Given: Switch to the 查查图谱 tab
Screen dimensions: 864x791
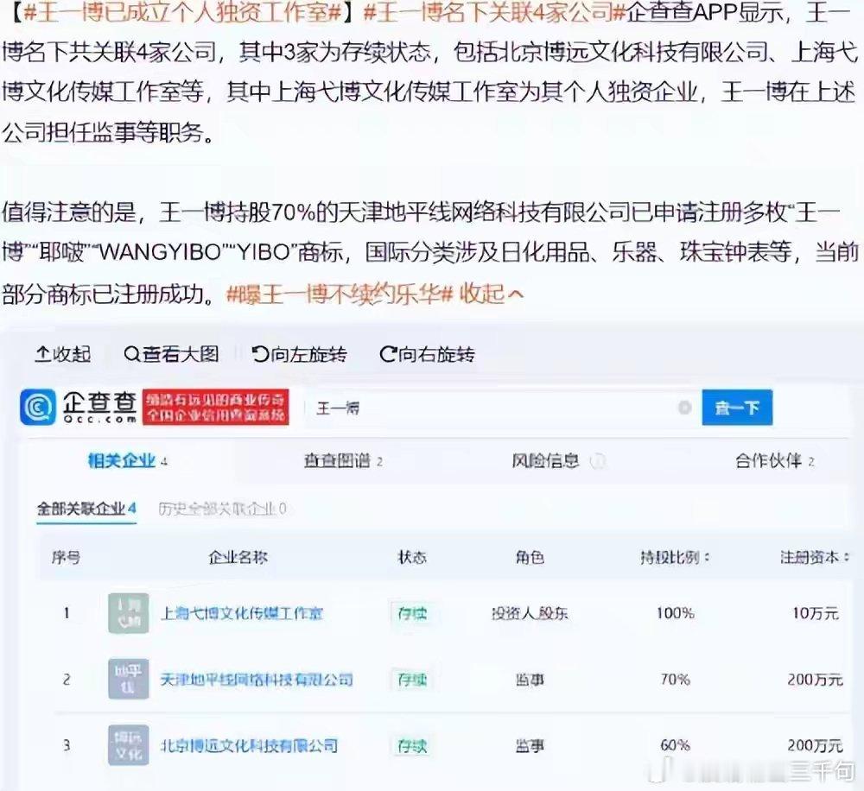Looking at the screenshot, I should (343, 460).
